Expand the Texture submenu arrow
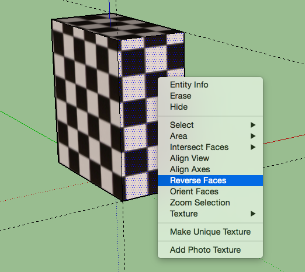305x272 pixels. click(x=253, y=214)
